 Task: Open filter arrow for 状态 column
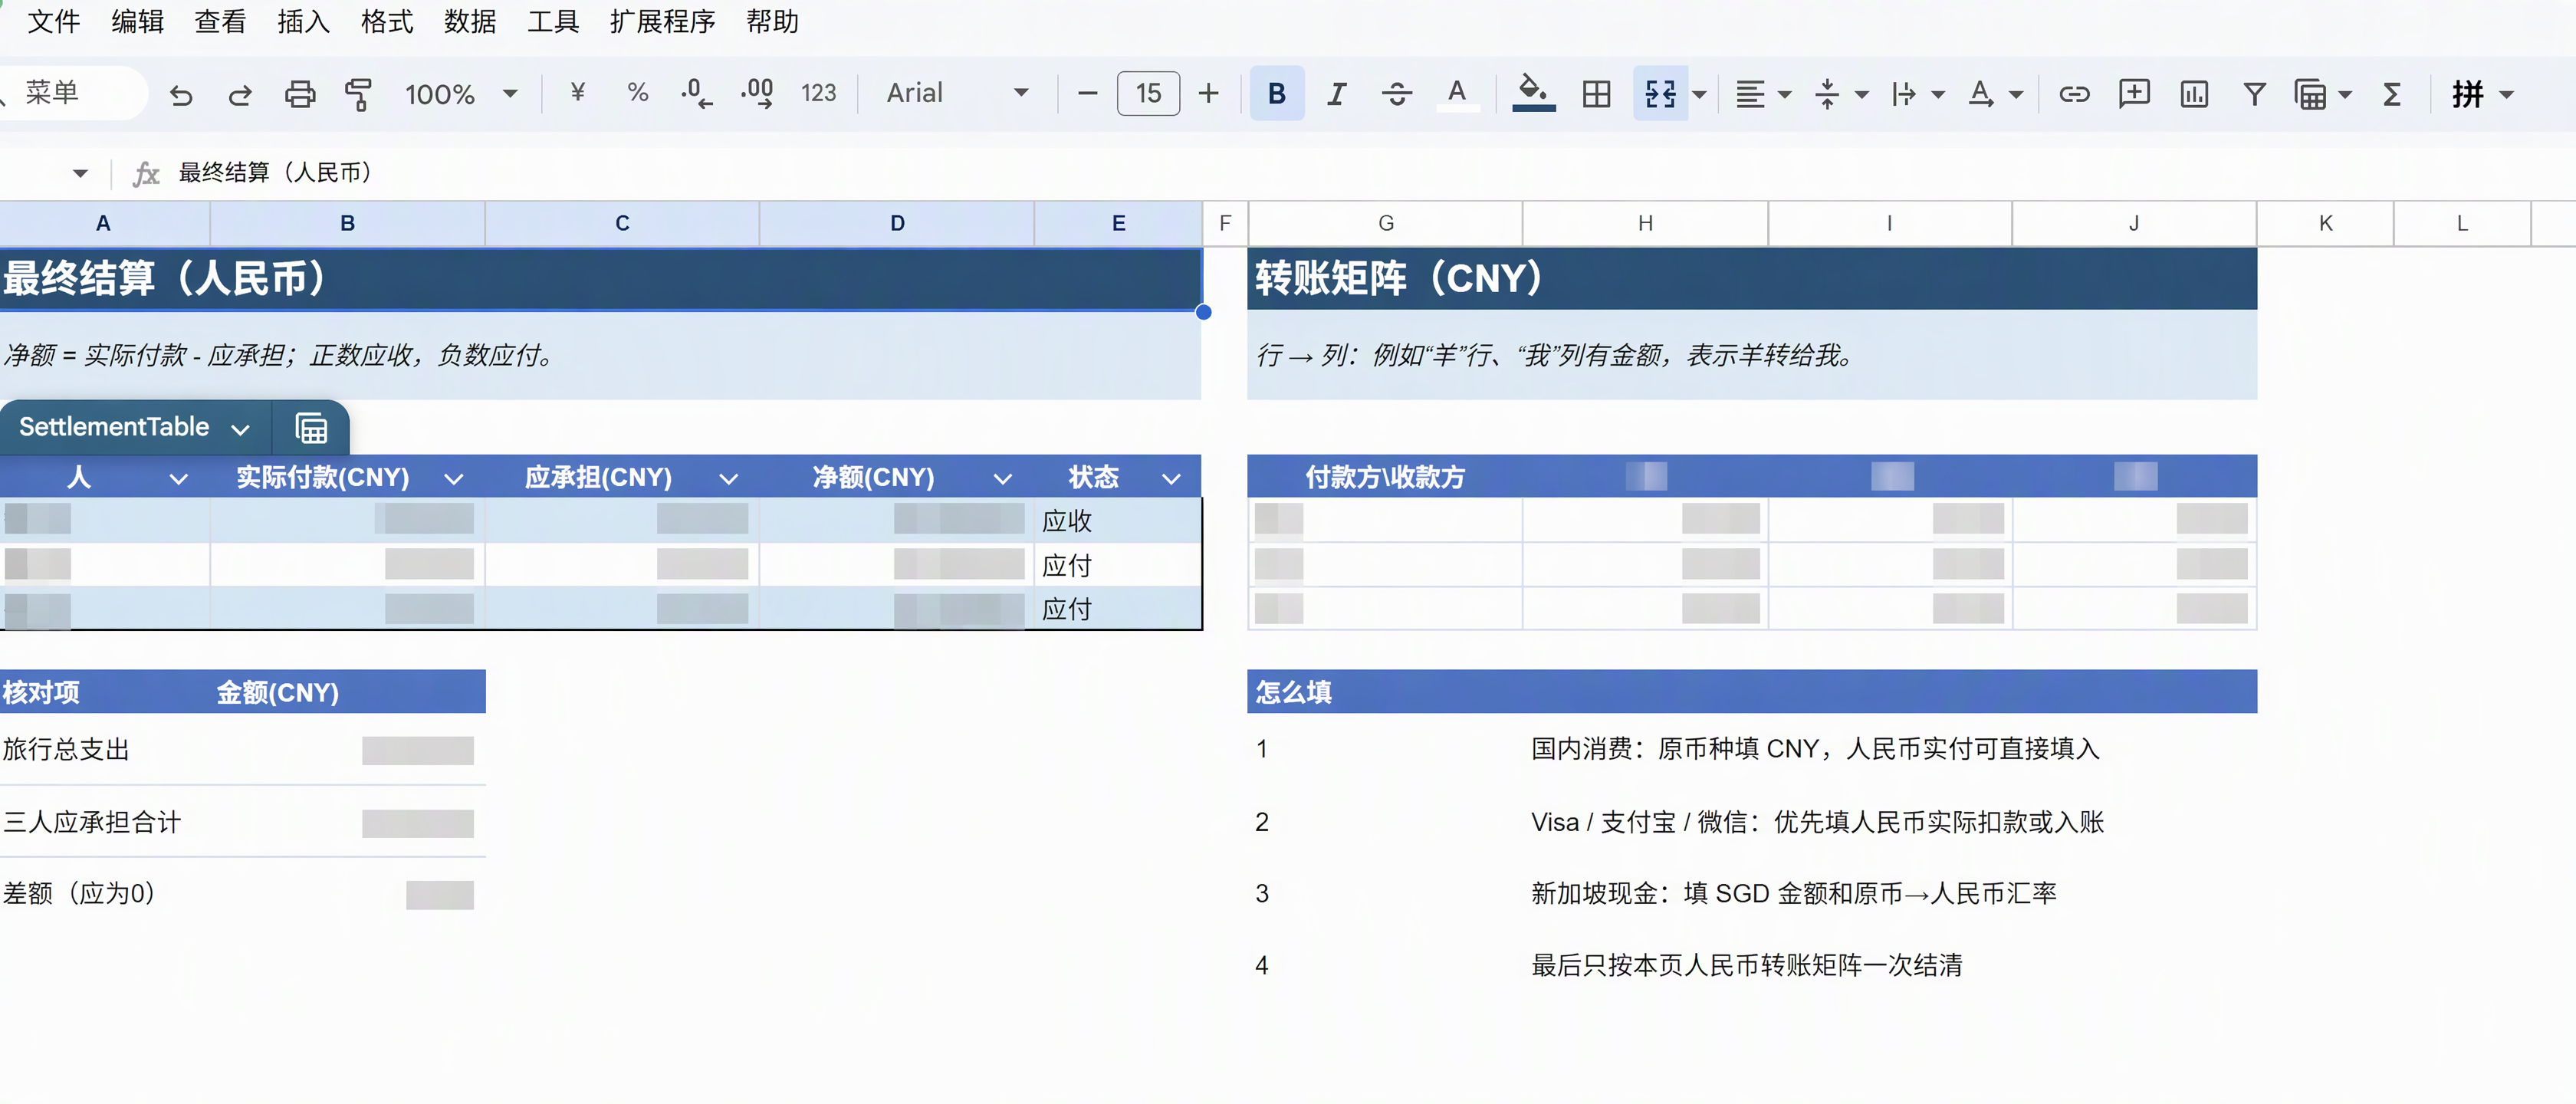click(x=1171, y=479)
